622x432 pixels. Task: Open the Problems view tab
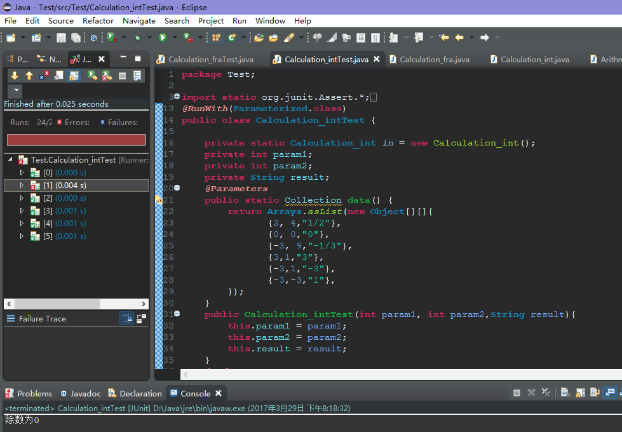click(29, 393)
